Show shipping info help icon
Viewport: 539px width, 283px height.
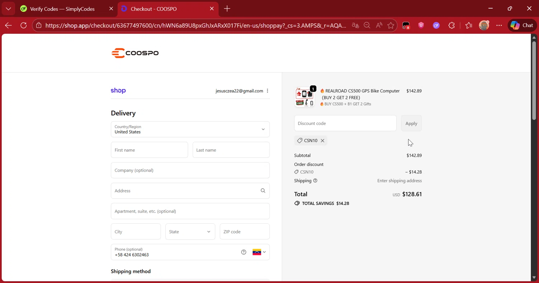315,181
